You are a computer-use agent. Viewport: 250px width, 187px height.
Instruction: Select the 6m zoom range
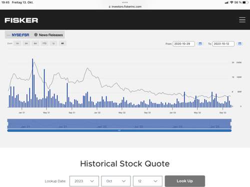(35, 43)
